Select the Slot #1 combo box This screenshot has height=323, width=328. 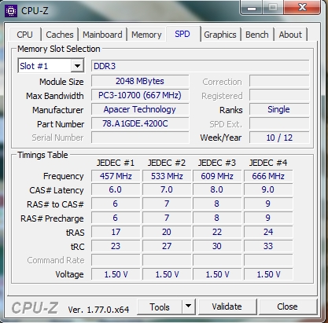[x=51, y=66]
